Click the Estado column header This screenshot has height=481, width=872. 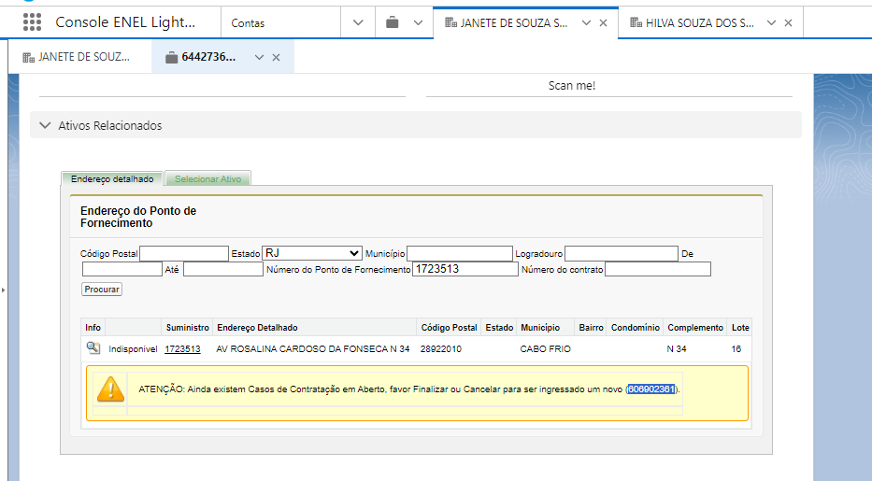point(499,328)
